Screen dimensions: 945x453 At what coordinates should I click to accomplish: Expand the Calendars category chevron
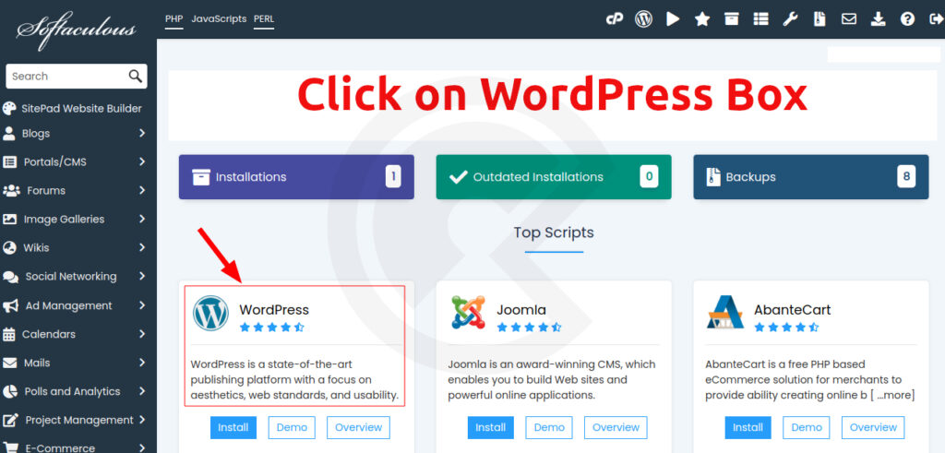(142, 334)
